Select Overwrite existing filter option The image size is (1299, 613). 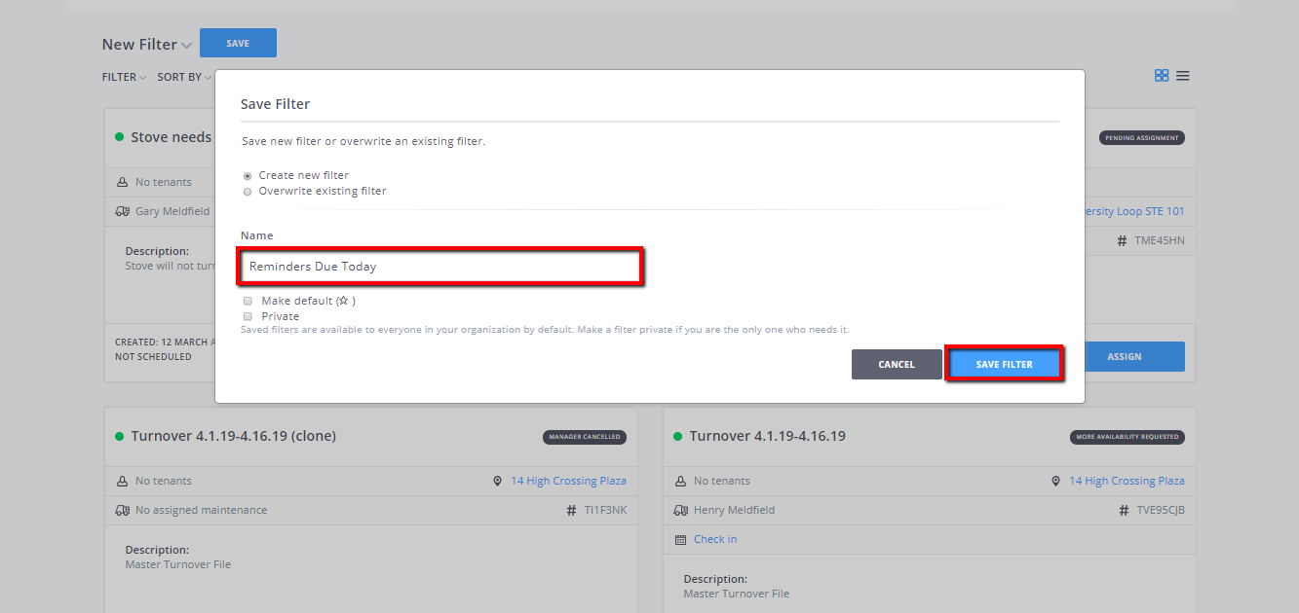pyautogui.click(x=248, y=192)
